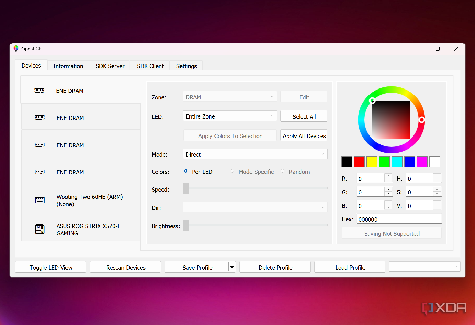The width and height of the screenshot is (475, 325).
Task: Select the Per-LED colors radio button
Action: [x=186, y=171]
